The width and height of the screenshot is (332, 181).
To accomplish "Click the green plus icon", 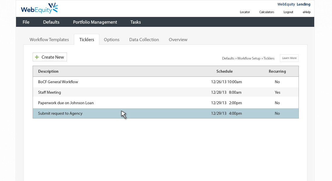I will [37, 57].
